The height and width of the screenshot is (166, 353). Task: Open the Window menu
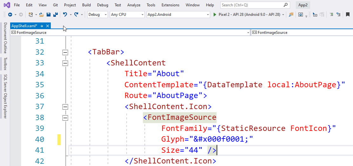click(x=193, y=5)
